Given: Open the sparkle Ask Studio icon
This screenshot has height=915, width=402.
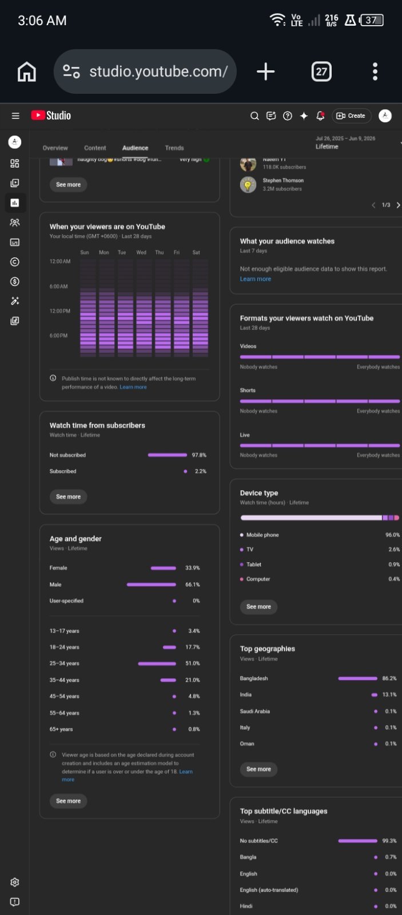Looking at the screenshot, I should click(x=304, y=116).
